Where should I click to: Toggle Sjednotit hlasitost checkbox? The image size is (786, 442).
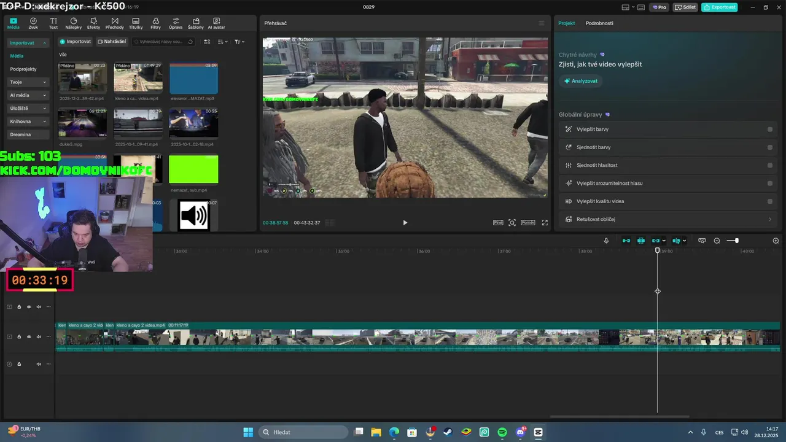coord(770,165)
